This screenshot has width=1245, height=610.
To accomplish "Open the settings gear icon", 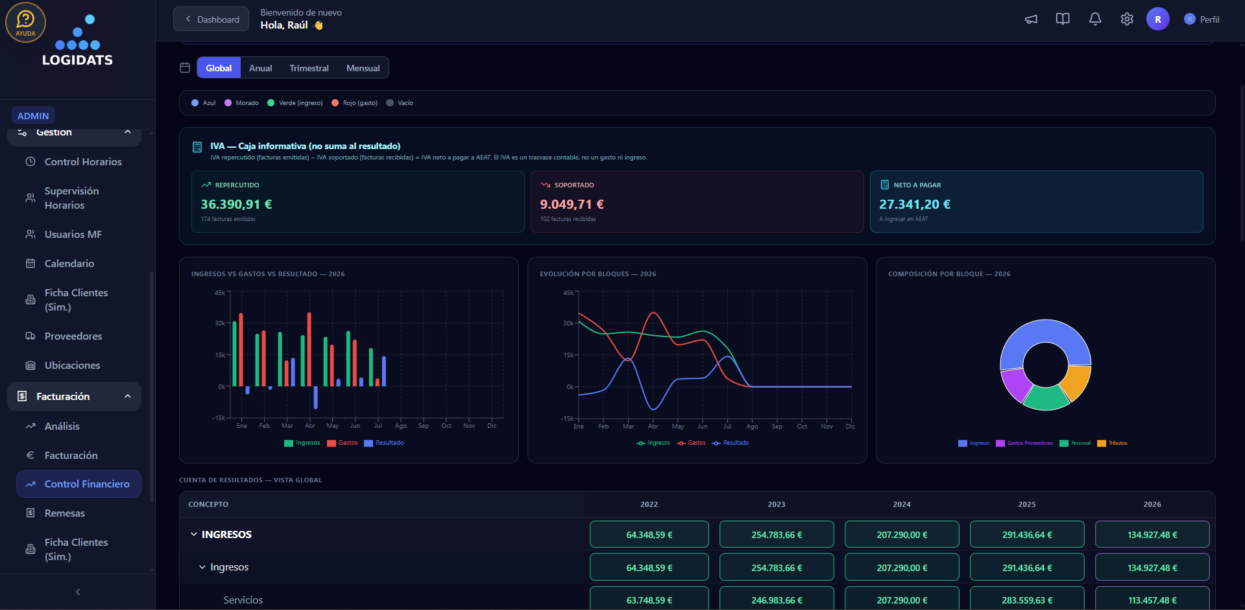I will [1127, 19].
